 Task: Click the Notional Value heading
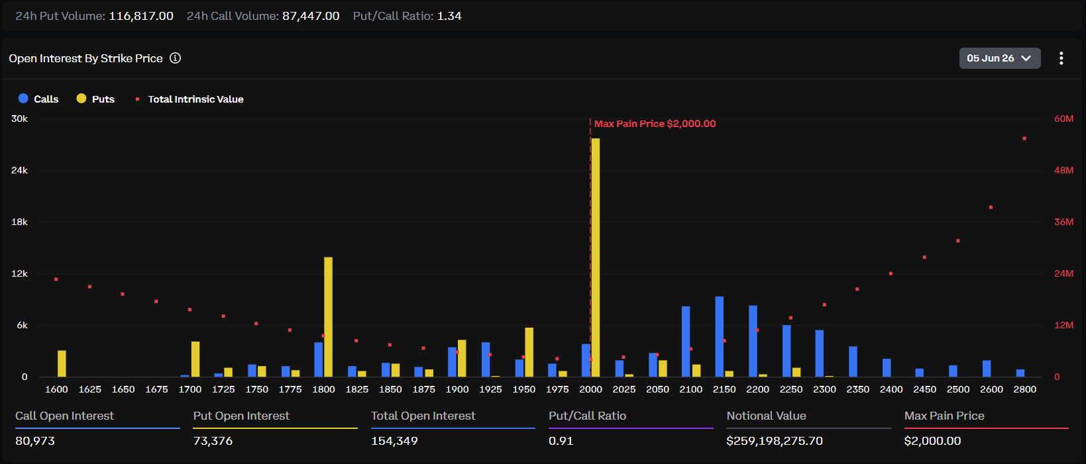click(766, 416)
